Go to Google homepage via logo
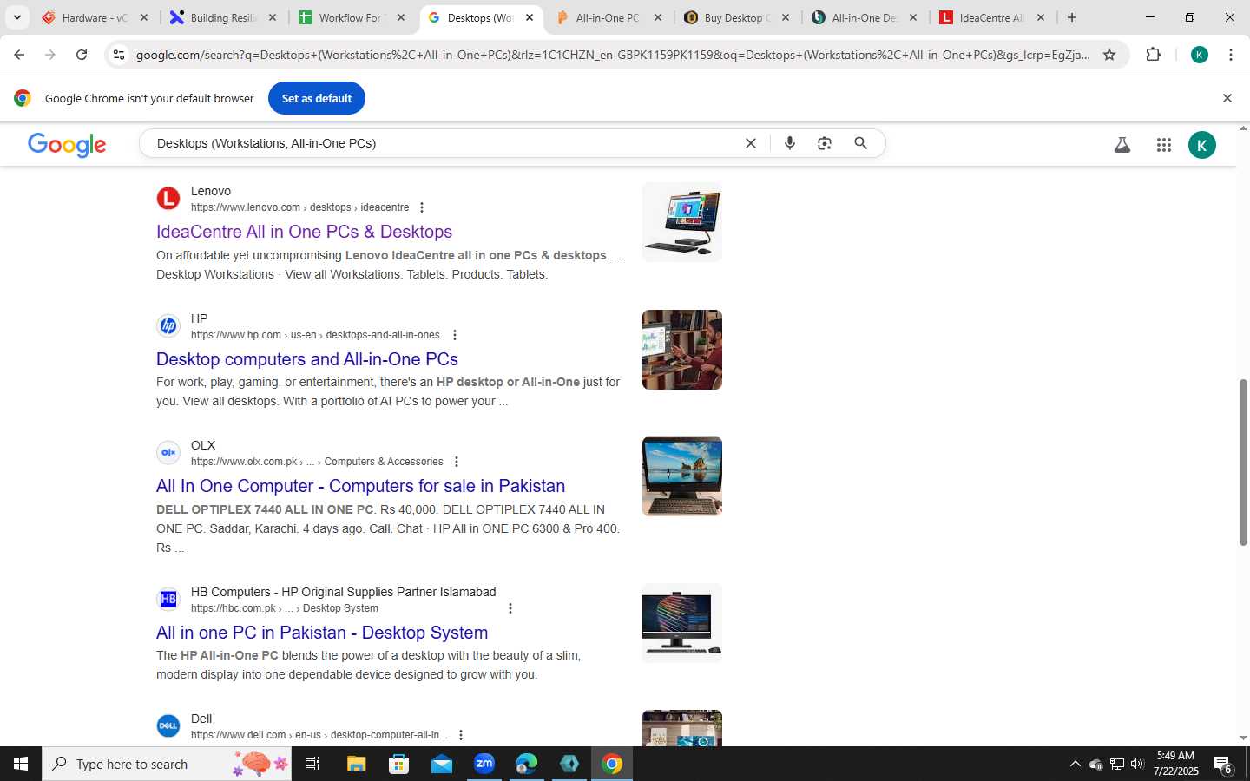 pos(67,144)
